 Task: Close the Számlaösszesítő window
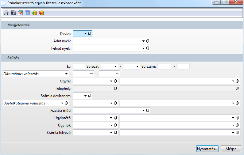tap(236, 2)
